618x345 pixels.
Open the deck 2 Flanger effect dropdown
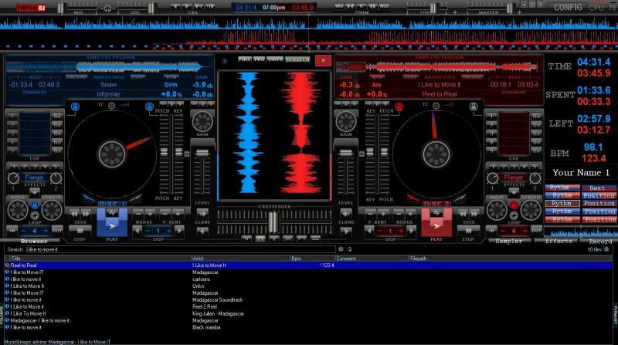coord(514,177)
